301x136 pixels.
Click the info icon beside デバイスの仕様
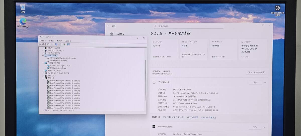pos(154,82)
